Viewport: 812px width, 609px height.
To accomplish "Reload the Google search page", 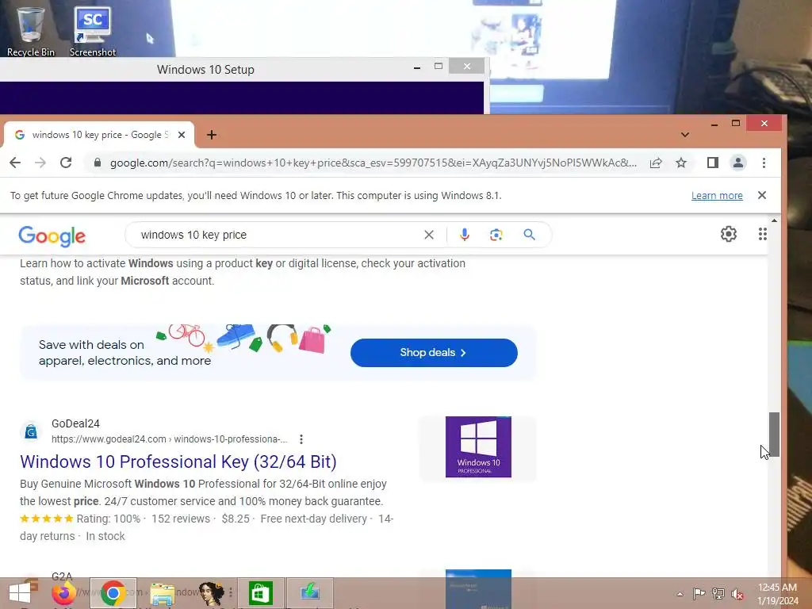I will pyautogui.click(x=66, y=163).
